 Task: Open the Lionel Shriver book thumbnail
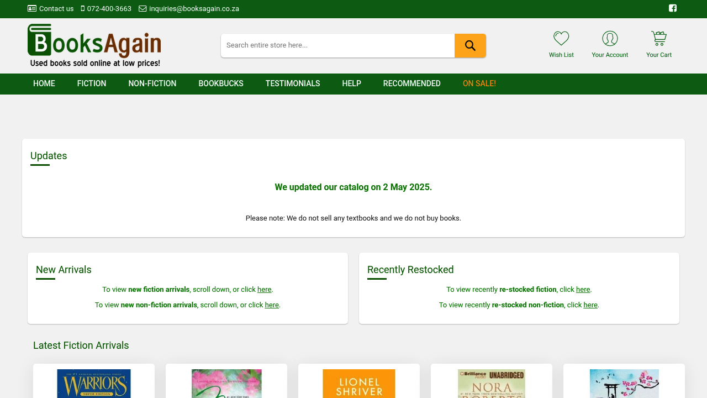[x=359, y=384]
